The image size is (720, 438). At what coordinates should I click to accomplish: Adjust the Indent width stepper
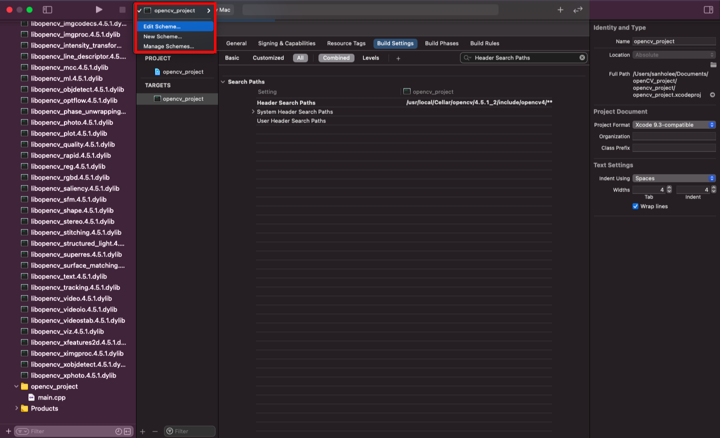713,189
